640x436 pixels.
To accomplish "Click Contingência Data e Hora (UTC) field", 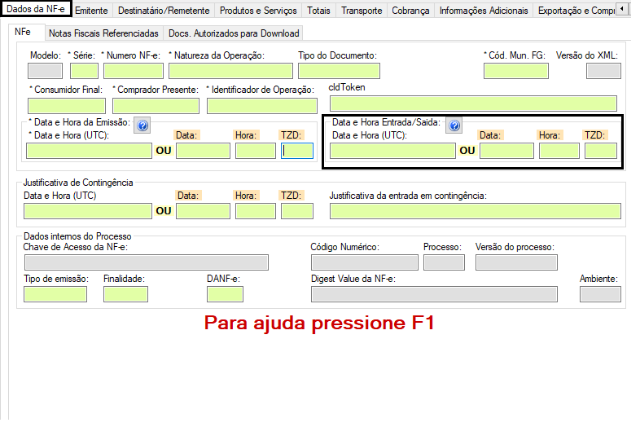I will pyautogui.click(x=88, y=211).
